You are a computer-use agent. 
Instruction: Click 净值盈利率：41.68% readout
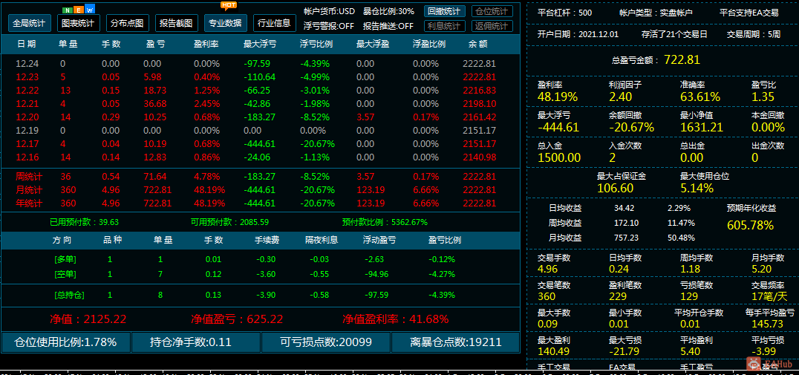point(396,319)
